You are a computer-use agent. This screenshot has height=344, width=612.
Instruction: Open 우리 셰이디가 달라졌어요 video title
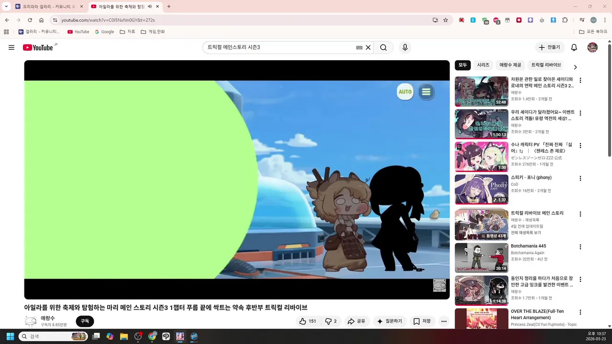[543, 115]
